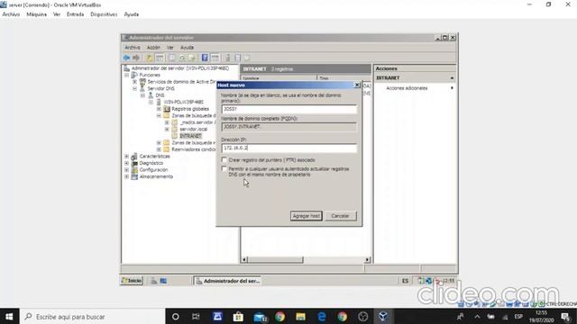The width and height of the screenshot is (577, 324).
Task: Click the Dirección IP input field
Action: tap(289, 148)
